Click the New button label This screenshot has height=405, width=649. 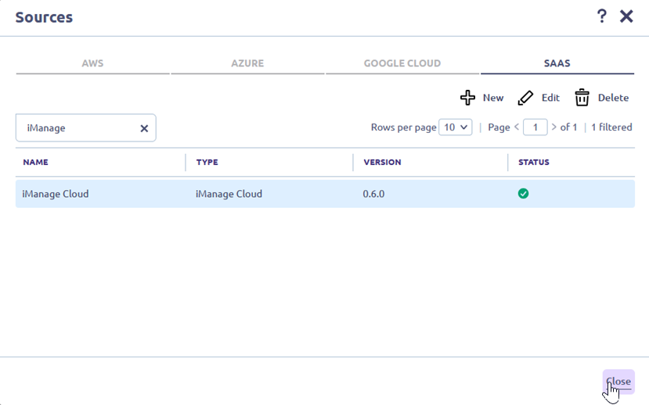click(x=493, y=98)
